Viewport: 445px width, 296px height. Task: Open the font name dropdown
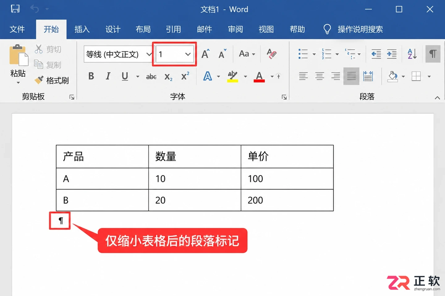(149, 54)
